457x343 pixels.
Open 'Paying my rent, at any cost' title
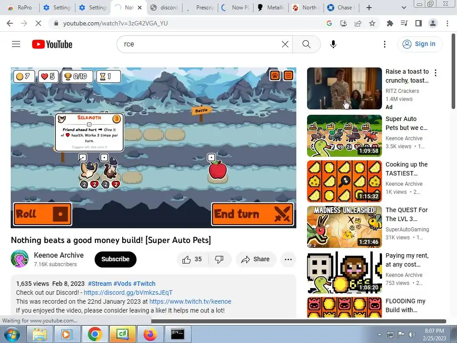(x=407, y=260)
